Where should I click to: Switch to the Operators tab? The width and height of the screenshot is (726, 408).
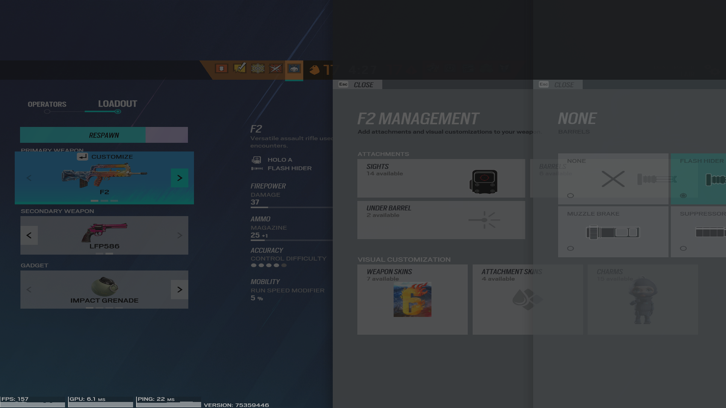click(47, 104)
